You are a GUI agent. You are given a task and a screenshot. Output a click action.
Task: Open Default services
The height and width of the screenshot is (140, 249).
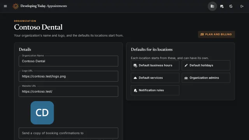click(155, 78)
